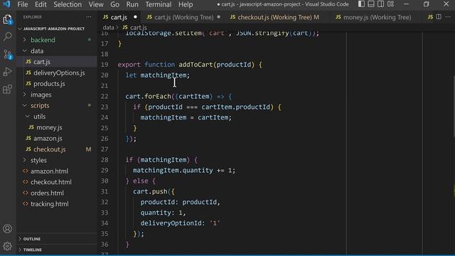Open the Extensions view
This screenshot has height=256, width=455.
click(8, 89)
